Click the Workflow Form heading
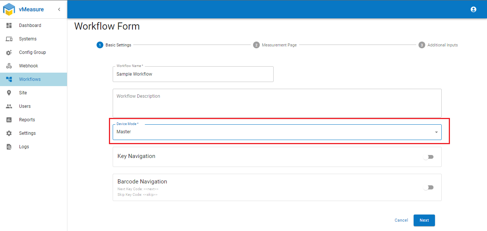Screen dimensions: 487x231 point(107,26)
